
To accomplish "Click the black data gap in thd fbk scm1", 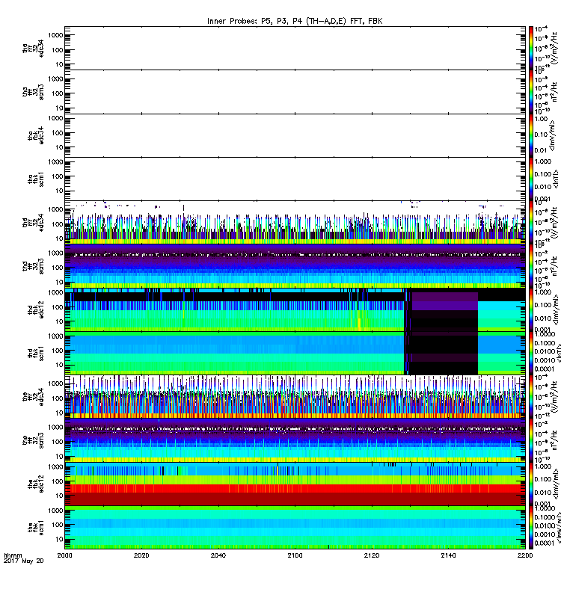I will tap(441, 353).
